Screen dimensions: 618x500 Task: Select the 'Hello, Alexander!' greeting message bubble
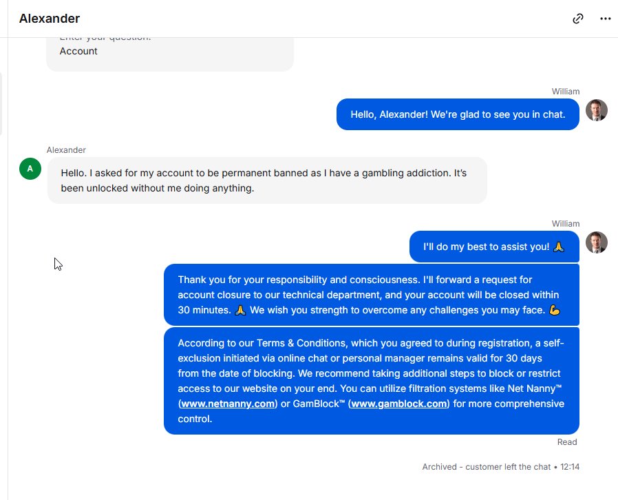coord(458,114)
